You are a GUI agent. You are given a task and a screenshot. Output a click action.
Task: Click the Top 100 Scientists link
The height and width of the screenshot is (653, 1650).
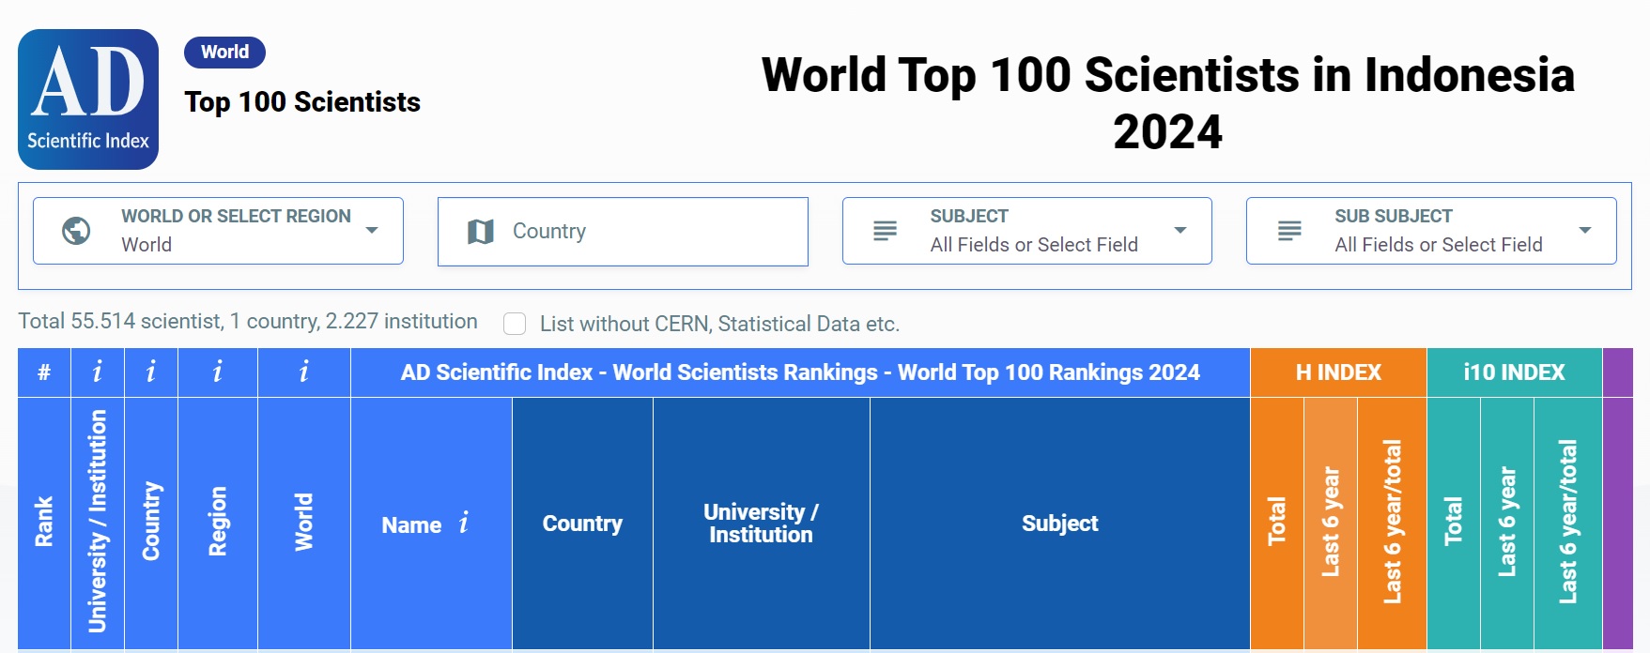pos(302,102)
